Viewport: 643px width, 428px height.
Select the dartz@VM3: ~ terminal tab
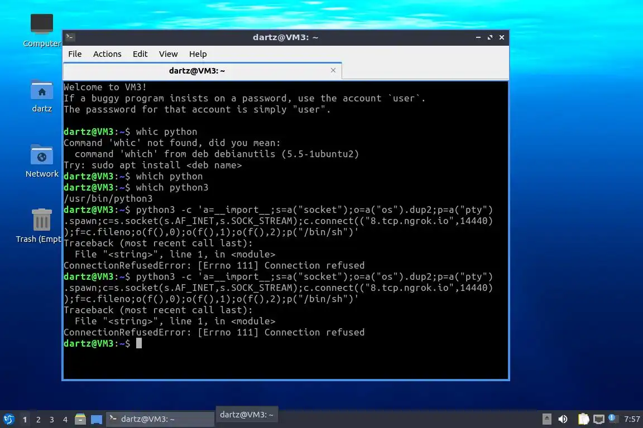pyautogui.click(x=202, y=71)
